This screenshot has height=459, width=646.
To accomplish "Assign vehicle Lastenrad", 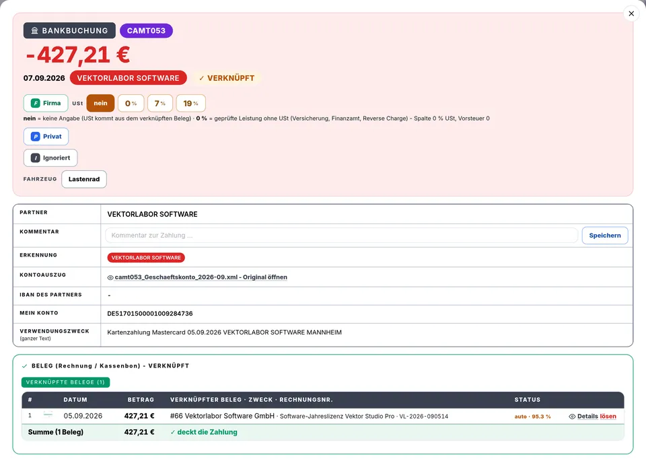I will tap(84, 179).
